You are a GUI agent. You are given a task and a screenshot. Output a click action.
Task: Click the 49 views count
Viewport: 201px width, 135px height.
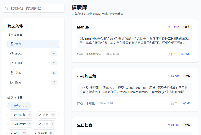coord(189,103)
